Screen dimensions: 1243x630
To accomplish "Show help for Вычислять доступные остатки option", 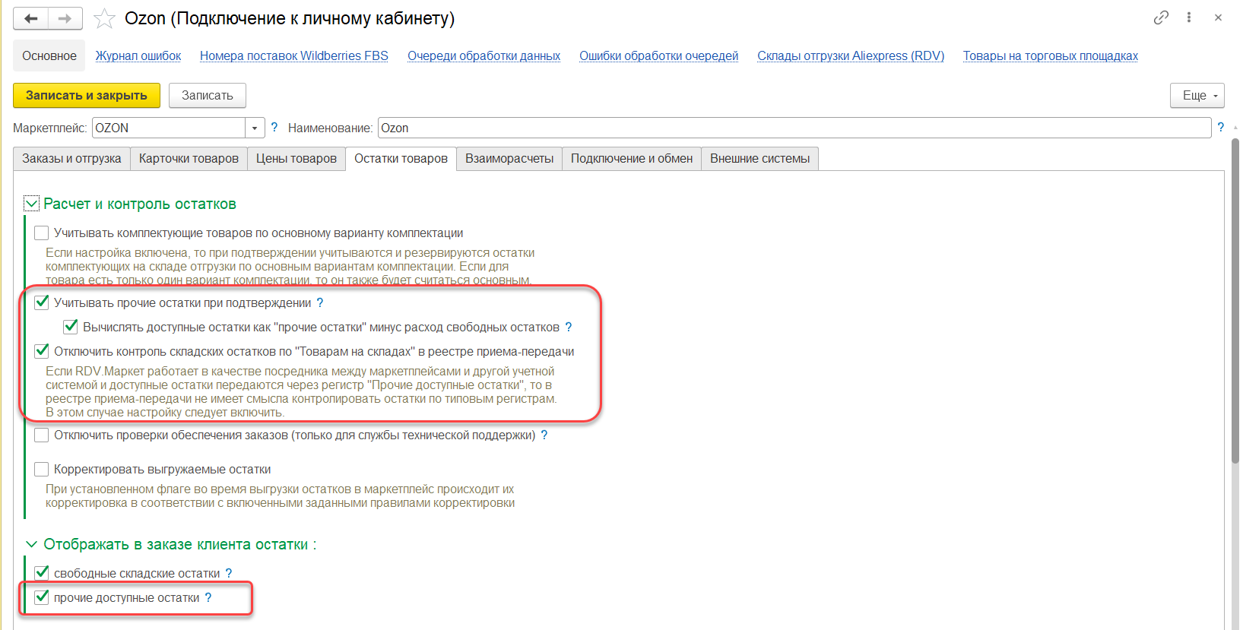I will tap(569, 327).
